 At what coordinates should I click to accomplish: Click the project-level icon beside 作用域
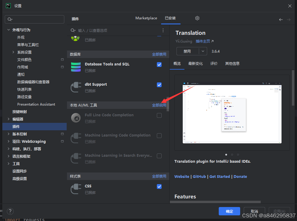pyautogui.click(x=62, y=67)
